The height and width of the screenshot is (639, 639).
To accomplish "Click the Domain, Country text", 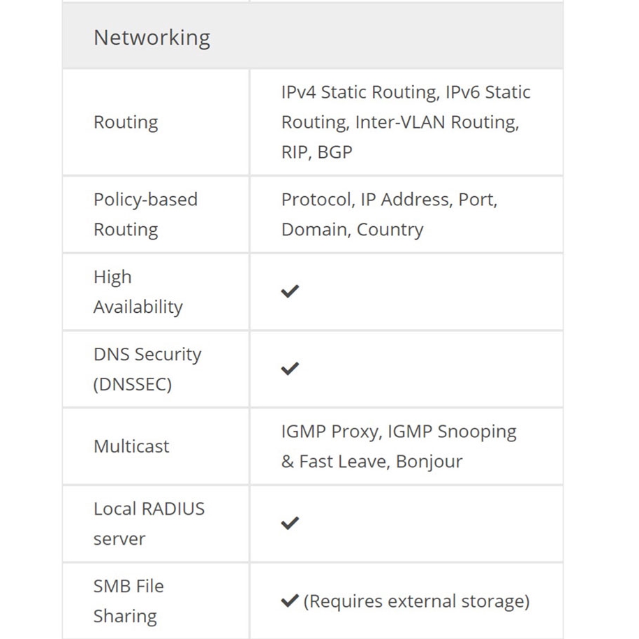I will coord(352,230).
